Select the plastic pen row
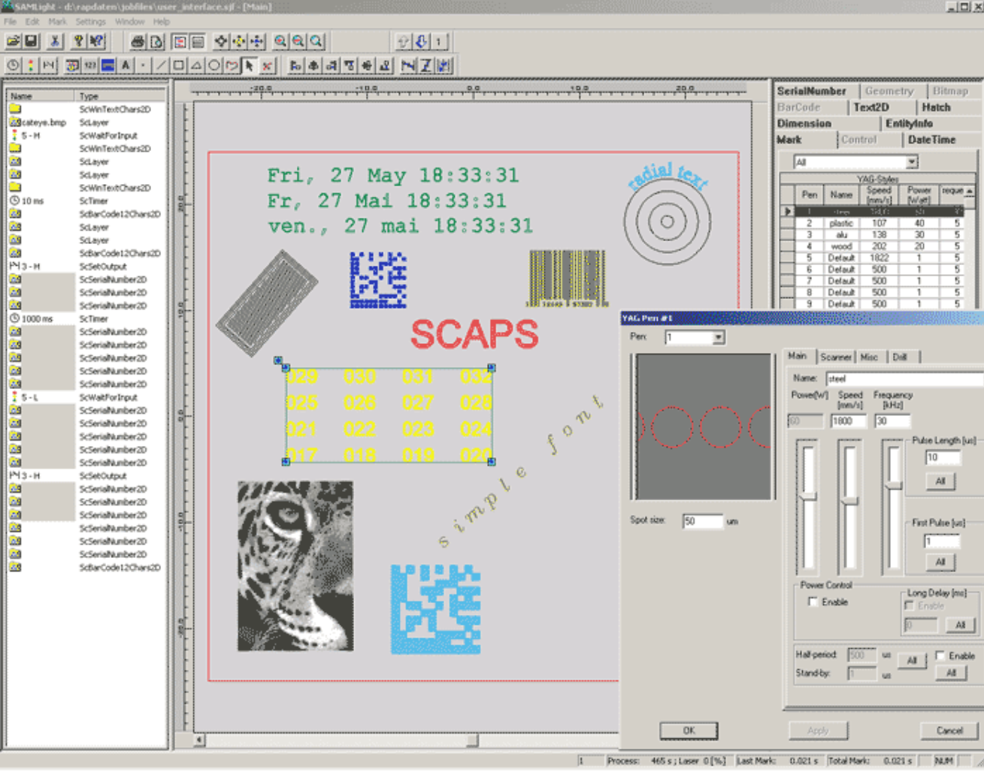 click(878, 223)
